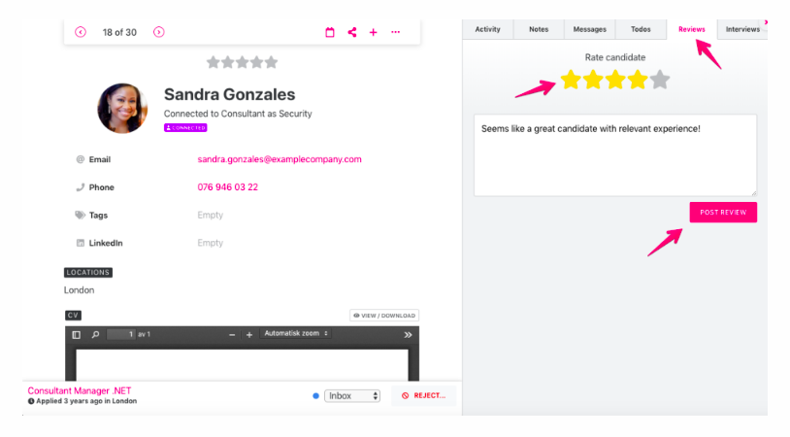Open CV viewer tools double-chevron
The width and height of the screenshot is (790, 437).
(x=408, y=335)
